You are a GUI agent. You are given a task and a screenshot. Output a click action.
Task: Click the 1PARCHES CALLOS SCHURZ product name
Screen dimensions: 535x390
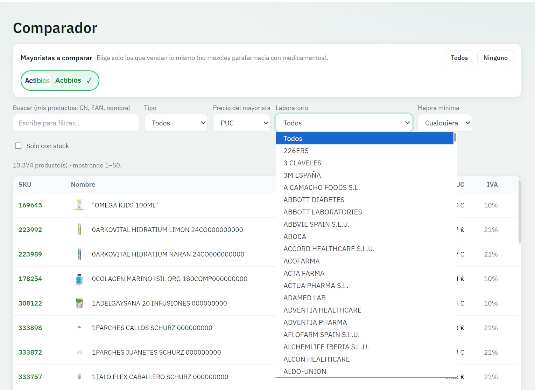tap(152, 328)
